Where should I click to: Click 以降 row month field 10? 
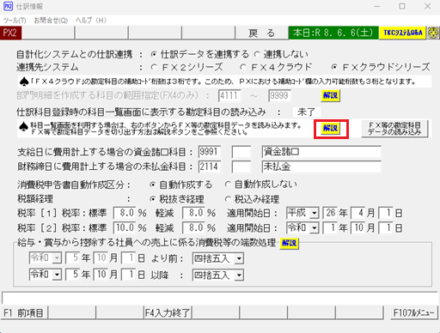coord(101,275)
